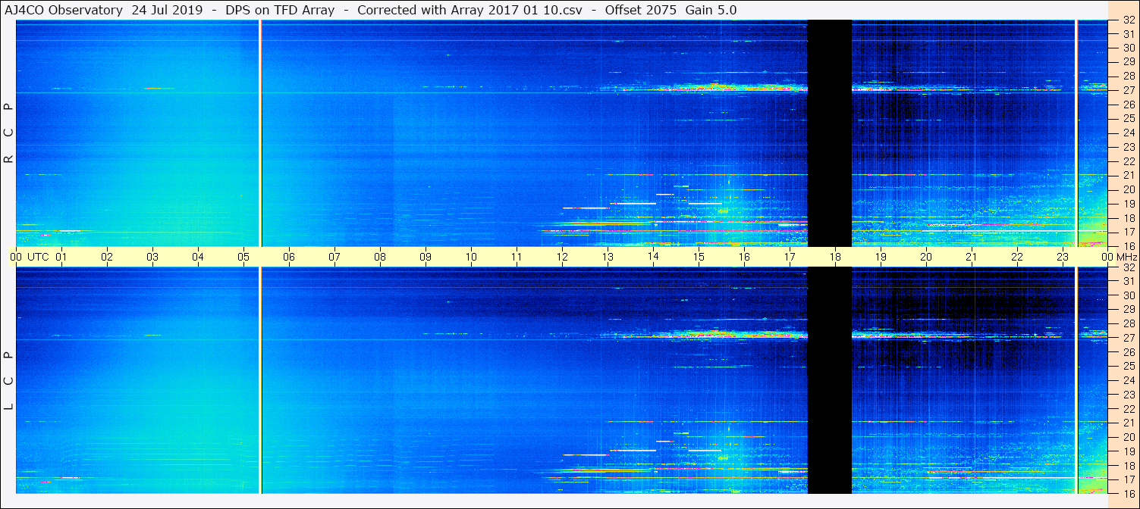
Task: Click the '10' hour mark on time axis
Action: pos(471,257)
